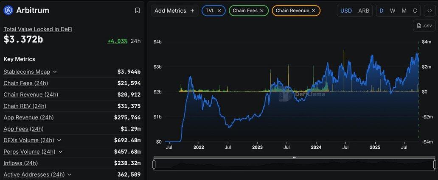This screenshot has height=180, width=438.
Task: Remove the Chain Fees metric chip
Action: click(262, 11)
